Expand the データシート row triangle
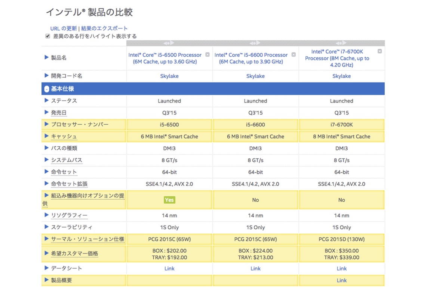This screenshot has width=427, height=290. coord(47,268)
